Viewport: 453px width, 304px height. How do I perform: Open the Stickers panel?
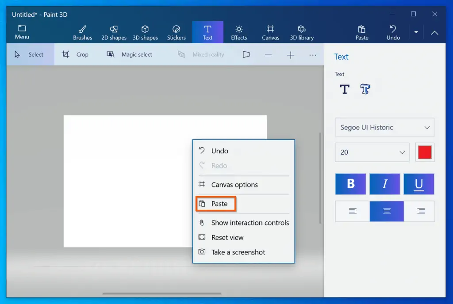(x=176, y=33)
